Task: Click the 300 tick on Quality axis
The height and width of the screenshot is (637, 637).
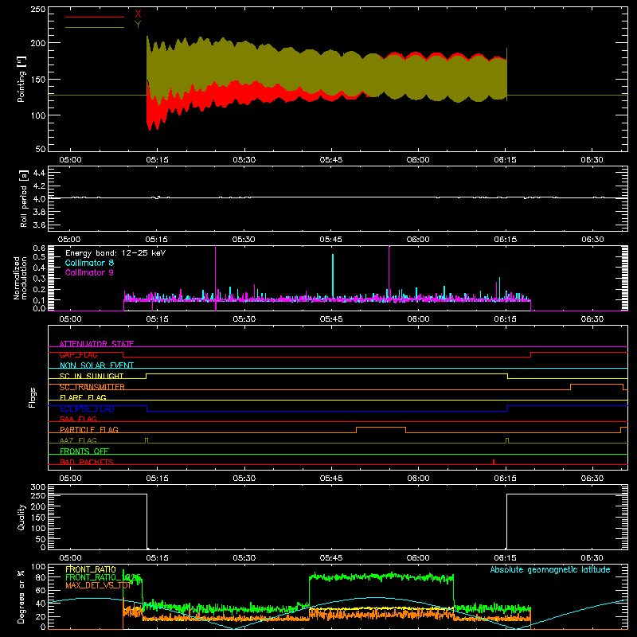Action: [x=38, y=487]
